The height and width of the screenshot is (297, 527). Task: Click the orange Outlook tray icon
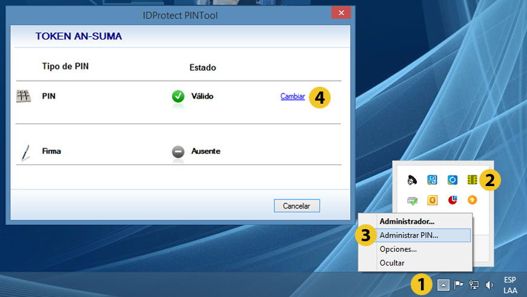[x=433, y=200]
